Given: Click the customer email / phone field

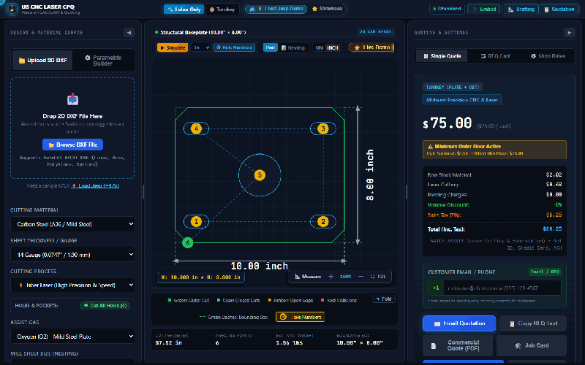Looking at the screenshot, I should (494, 288).
